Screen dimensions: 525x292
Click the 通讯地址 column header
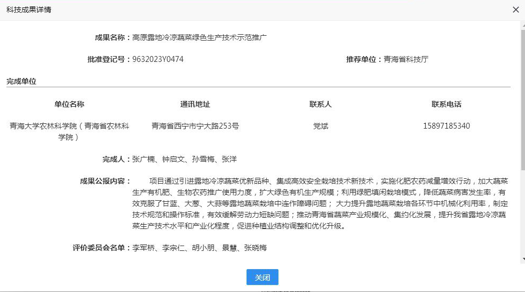[x=195, y=104]
